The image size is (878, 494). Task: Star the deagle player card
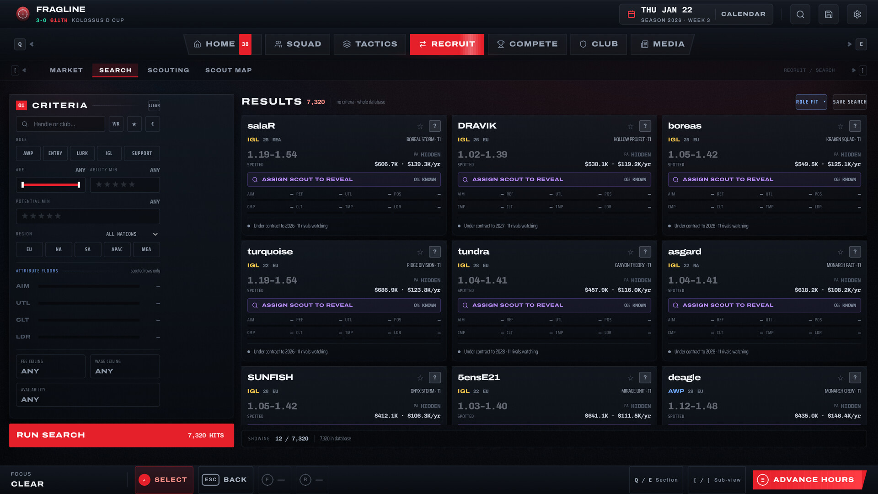tap(840, 378)
